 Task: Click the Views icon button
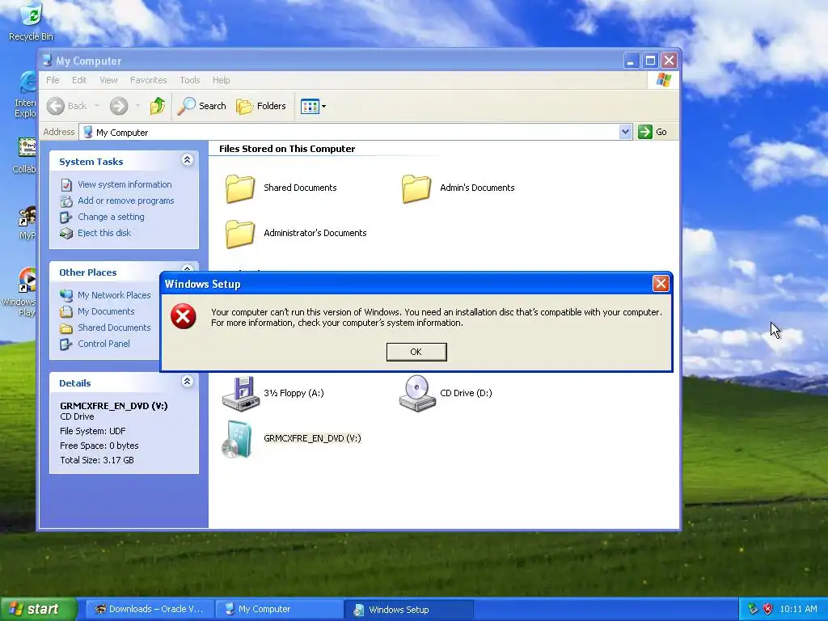pos(310,106)
